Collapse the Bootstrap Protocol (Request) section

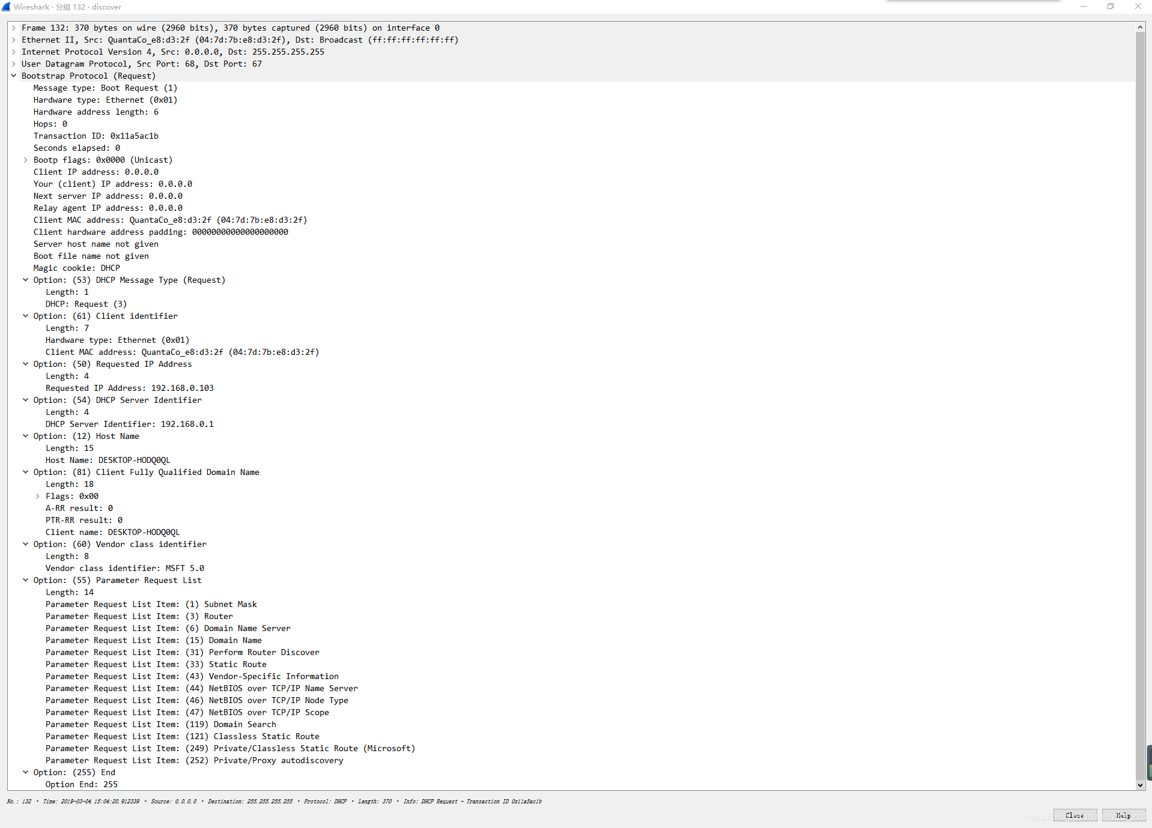click(x=14, y=76)
